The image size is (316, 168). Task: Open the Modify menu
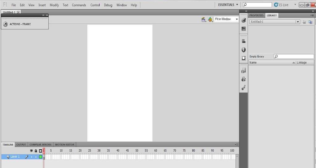[x=54, y=5]
